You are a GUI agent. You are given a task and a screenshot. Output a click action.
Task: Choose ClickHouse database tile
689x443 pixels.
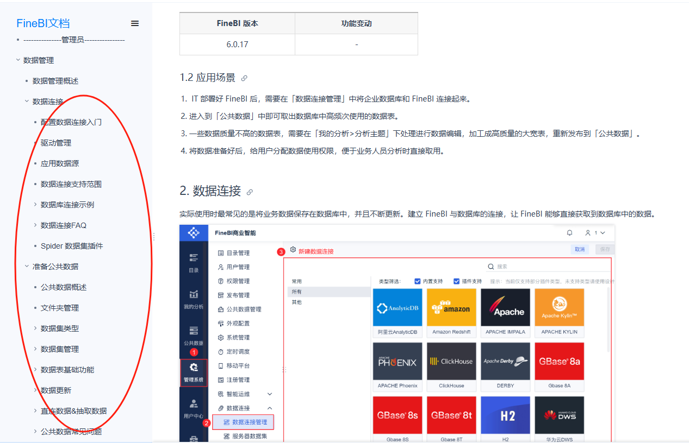[451, 366]
